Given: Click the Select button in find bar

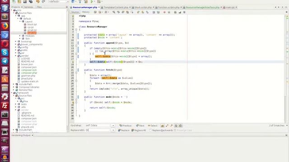Looking at the screenshot, I should tap(153, 126).
